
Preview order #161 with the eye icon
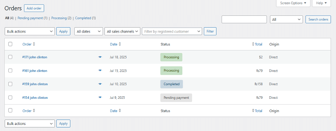pos(100,71)
